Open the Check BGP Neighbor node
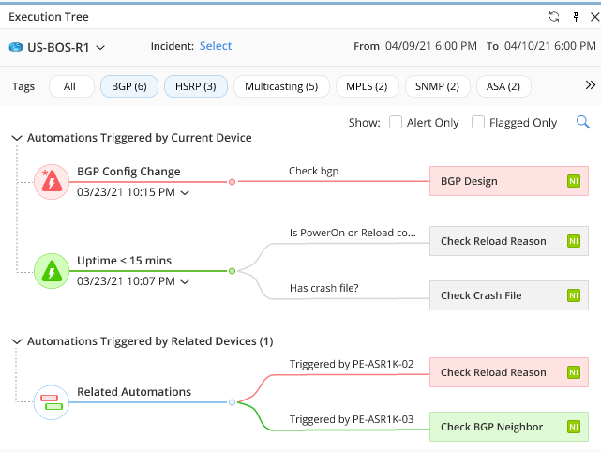The width and height of the screenshot is (601, 453). click(508, 427)
